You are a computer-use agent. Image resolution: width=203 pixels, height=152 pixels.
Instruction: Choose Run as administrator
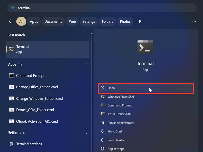(146, 123)
